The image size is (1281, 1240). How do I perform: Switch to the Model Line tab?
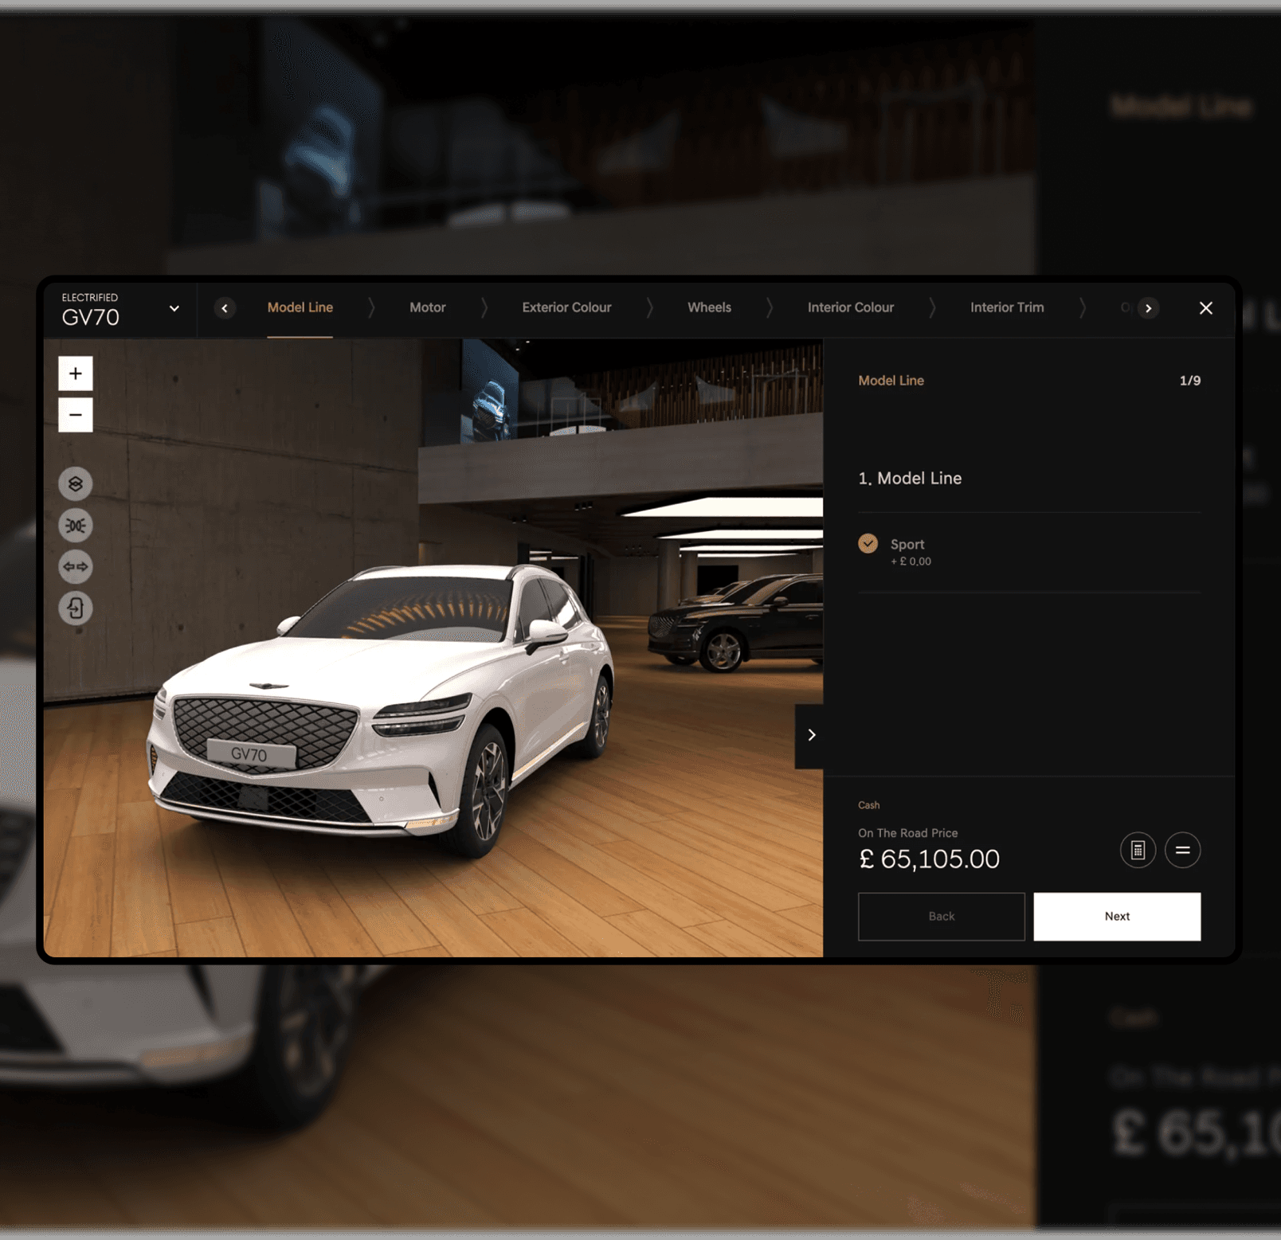click(300, 307)
